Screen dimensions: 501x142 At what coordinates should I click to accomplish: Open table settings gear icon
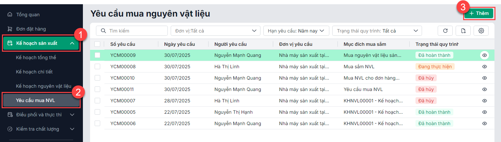(x=481, y=31)
